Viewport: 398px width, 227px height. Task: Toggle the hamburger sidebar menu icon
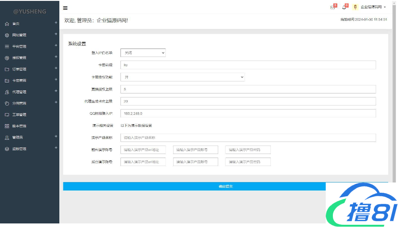tap(66, 8)
